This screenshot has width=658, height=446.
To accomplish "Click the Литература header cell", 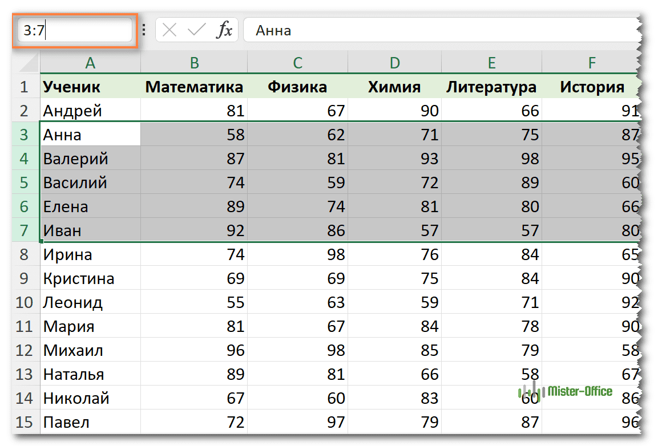I will click(491, 87).
